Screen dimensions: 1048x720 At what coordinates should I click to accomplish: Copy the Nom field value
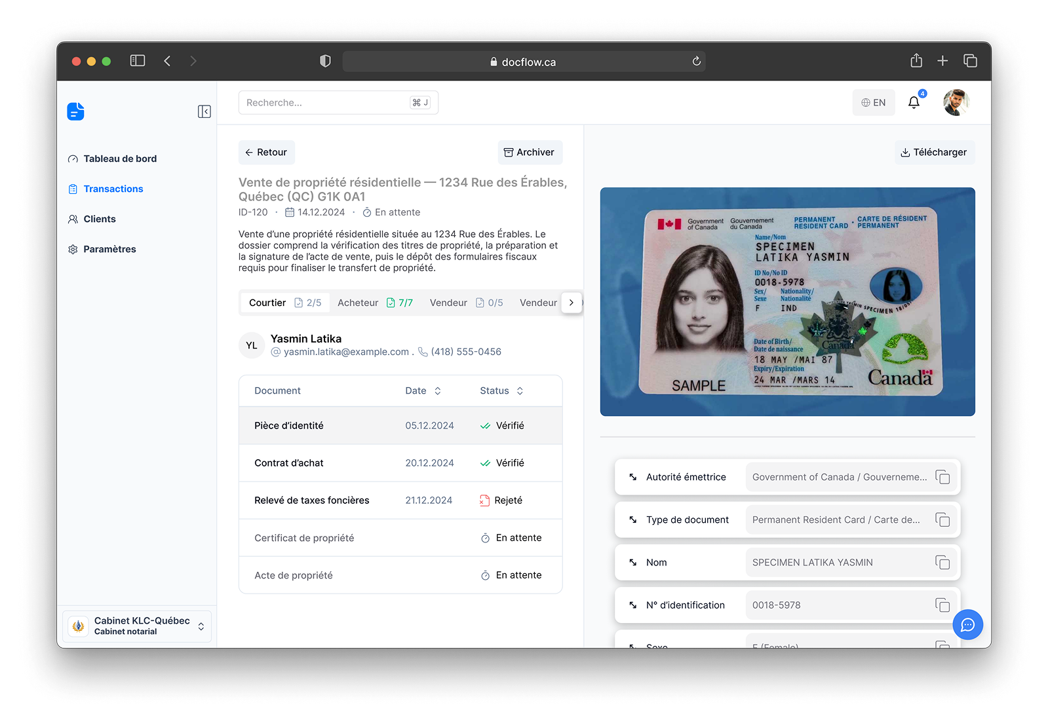click(942, 562)
